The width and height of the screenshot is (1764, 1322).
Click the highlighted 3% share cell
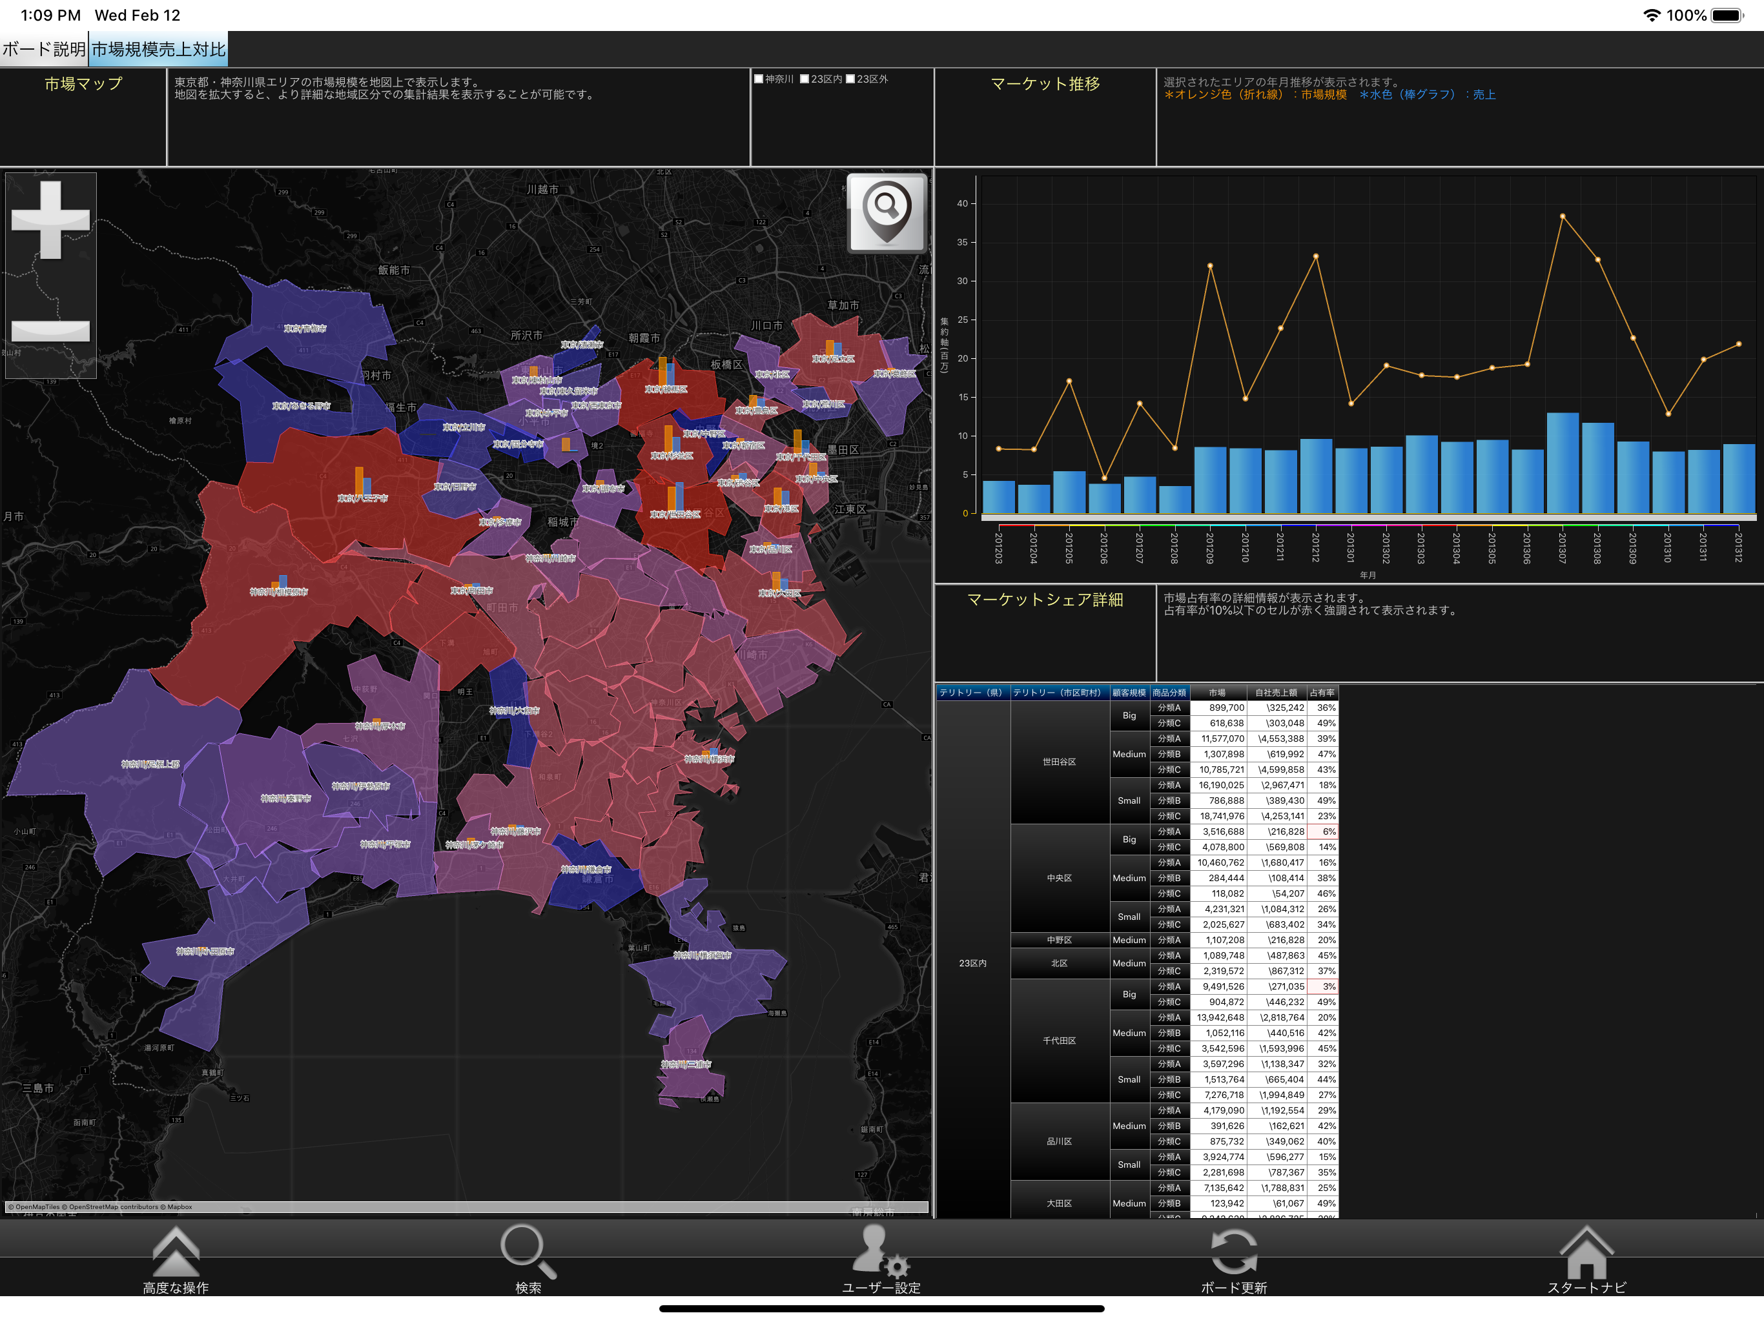pyautogui.click(x=1322, y=986)
